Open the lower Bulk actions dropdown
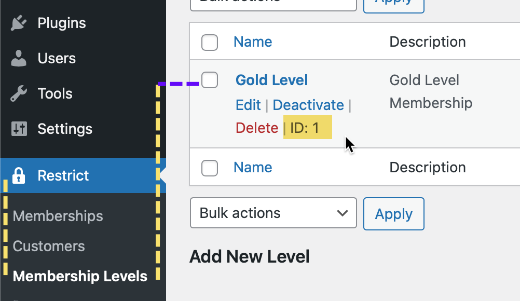Screen dimensions: 520x301 (273, 213)
